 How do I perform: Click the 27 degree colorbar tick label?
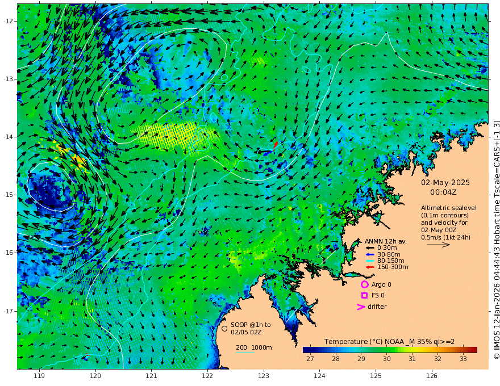[310, 359]
